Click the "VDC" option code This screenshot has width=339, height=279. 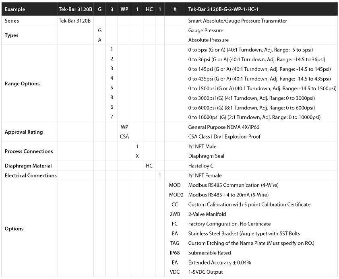tap(175, 272)
